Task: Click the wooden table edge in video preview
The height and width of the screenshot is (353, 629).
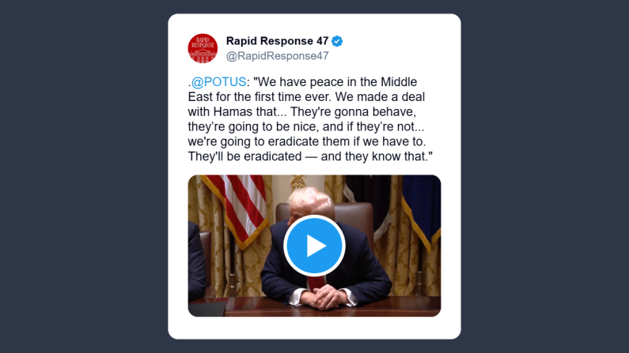Action: pyautogui.click(x=314, y=306)
